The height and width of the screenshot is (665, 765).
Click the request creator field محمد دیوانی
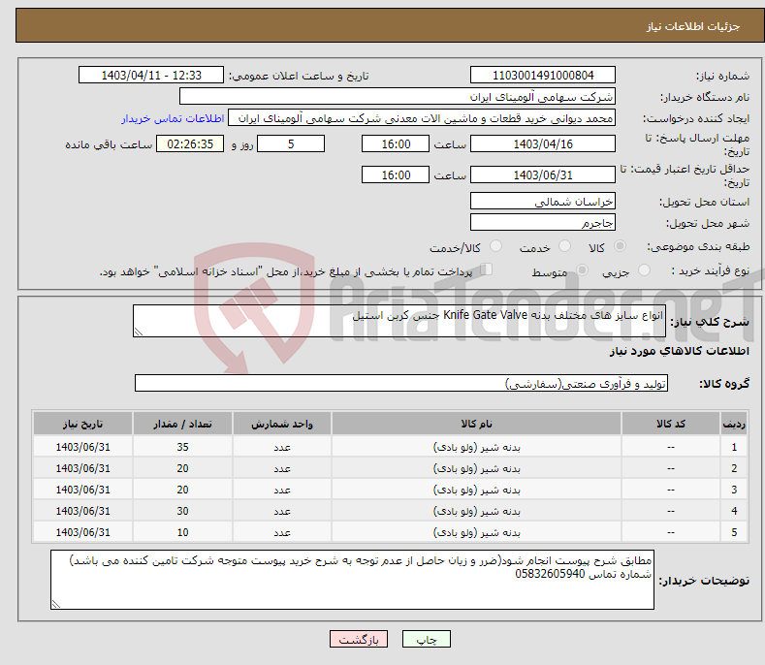coord(422,118)
